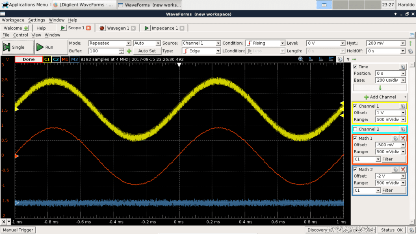The width and height of the screenshot is (416, 234).
Task: Uncheck the Time channel checkbox
Action: (355, 67)
